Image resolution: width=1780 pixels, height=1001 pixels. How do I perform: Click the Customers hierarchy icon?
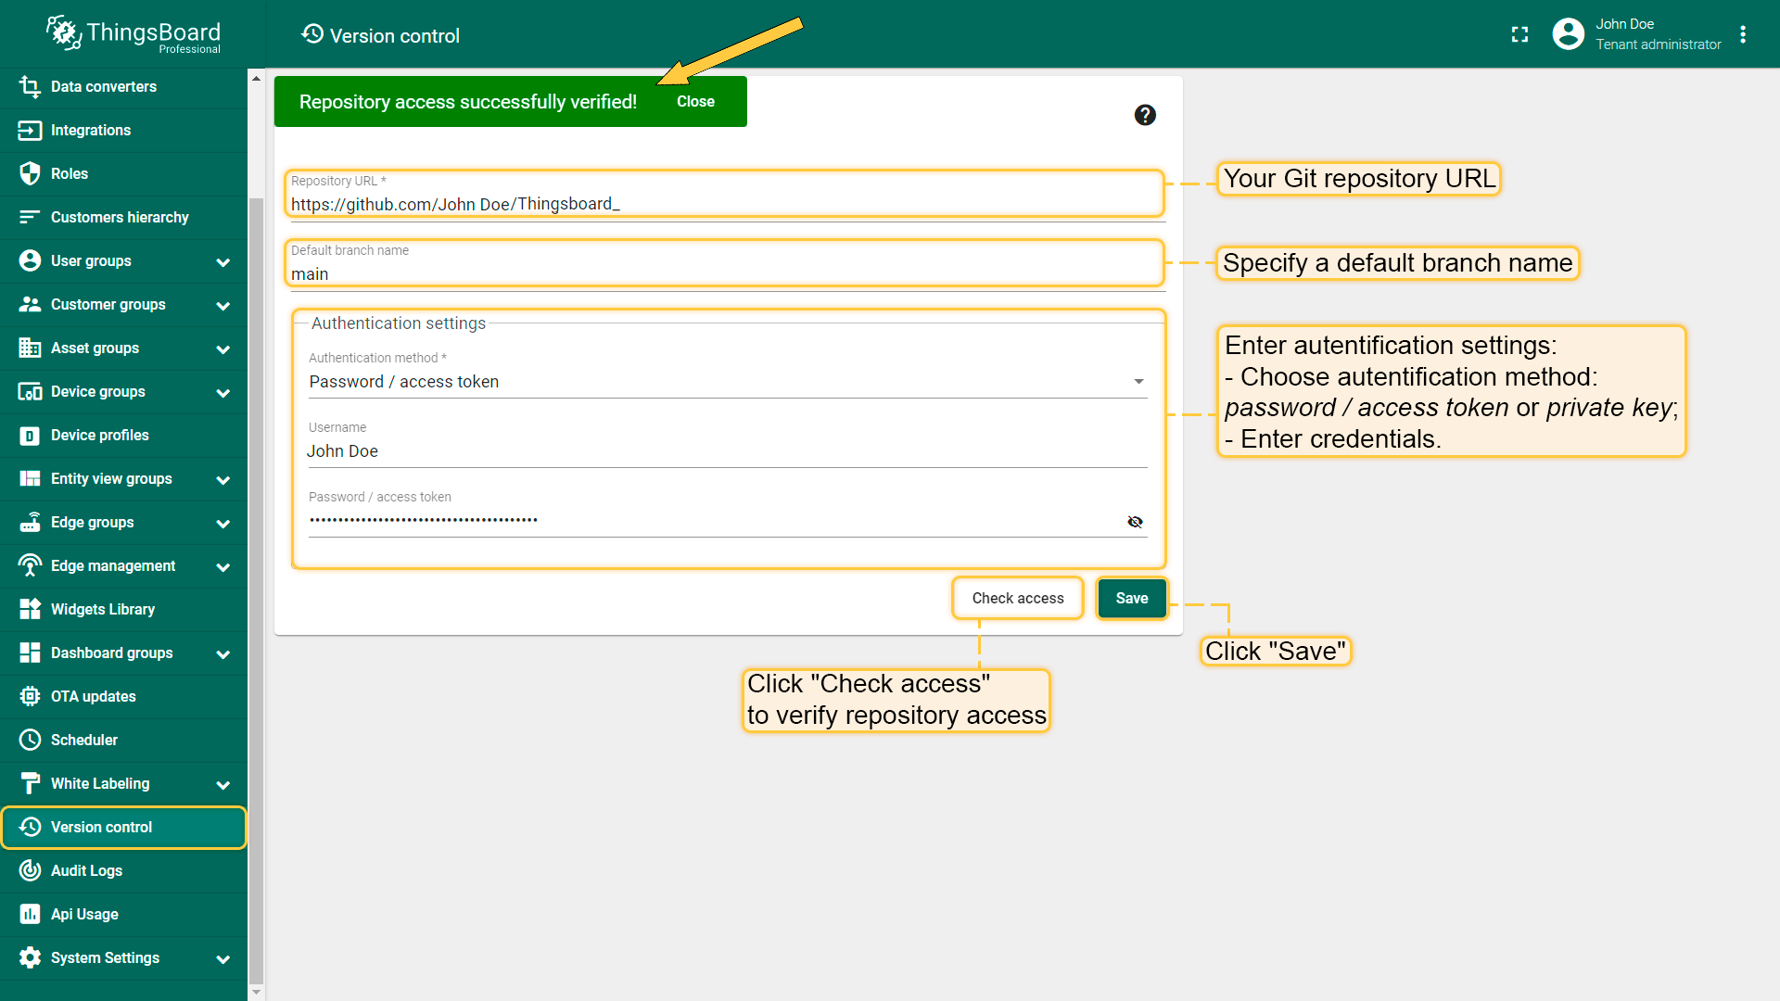coord(30,217)
